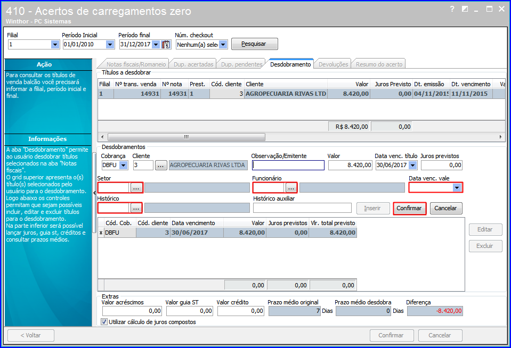Click the Cliente code field with 3

[143, 165]
